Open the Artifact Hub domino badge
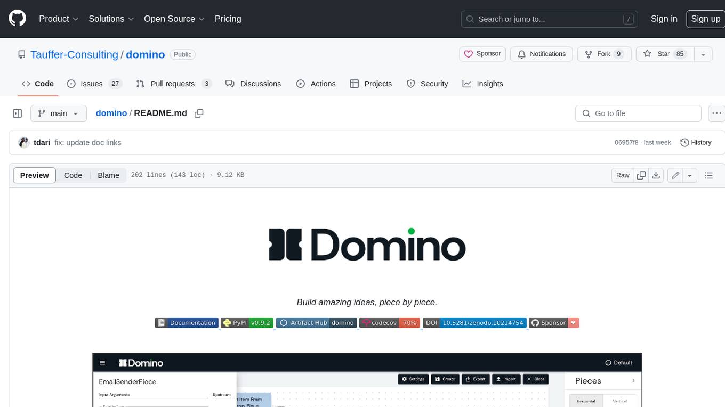The height and width of the screenshot is (407, 725). coord(317,323)
